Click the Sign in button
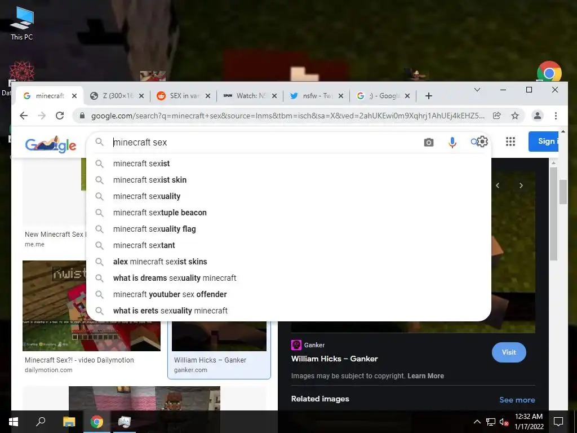 [544, 142]
